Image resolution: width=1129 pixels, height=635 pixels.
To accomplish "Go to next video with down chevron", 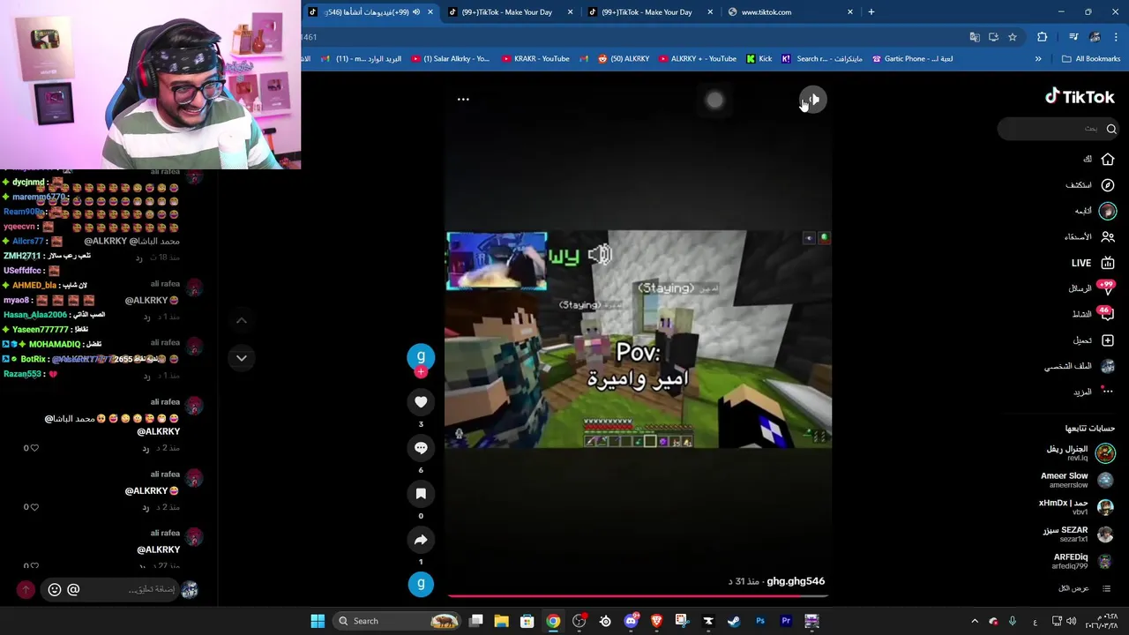I will pyautogui.click(x=241, y=358).
